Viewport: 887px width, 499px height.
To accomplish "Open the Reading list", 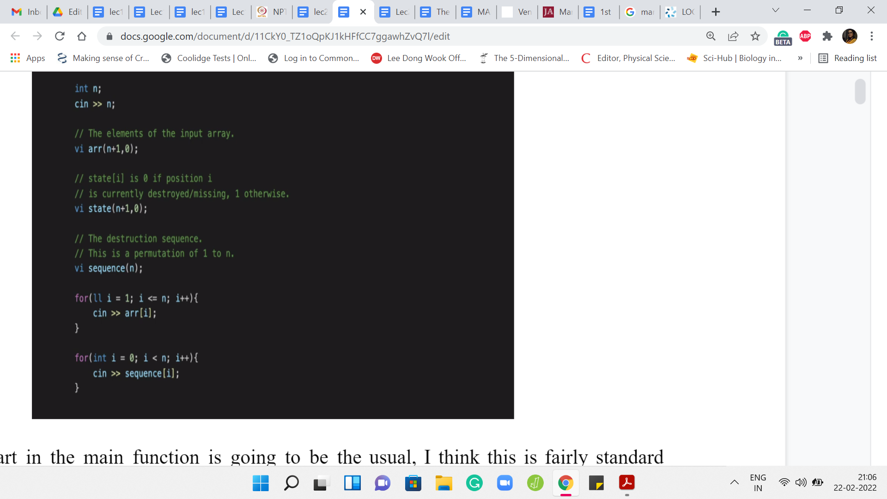I will click(847, 58).
